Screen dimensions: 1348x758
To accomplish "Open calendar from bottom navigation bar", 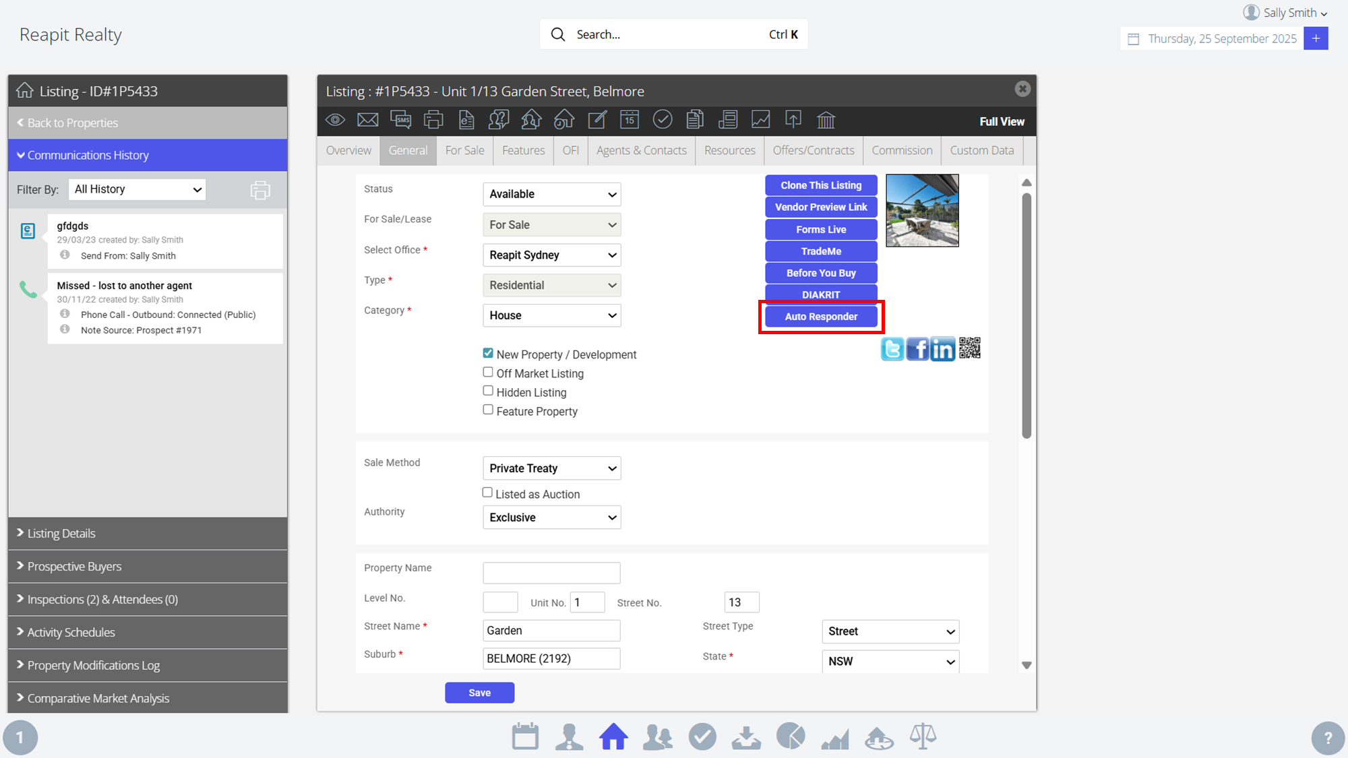I will (525, 736).
